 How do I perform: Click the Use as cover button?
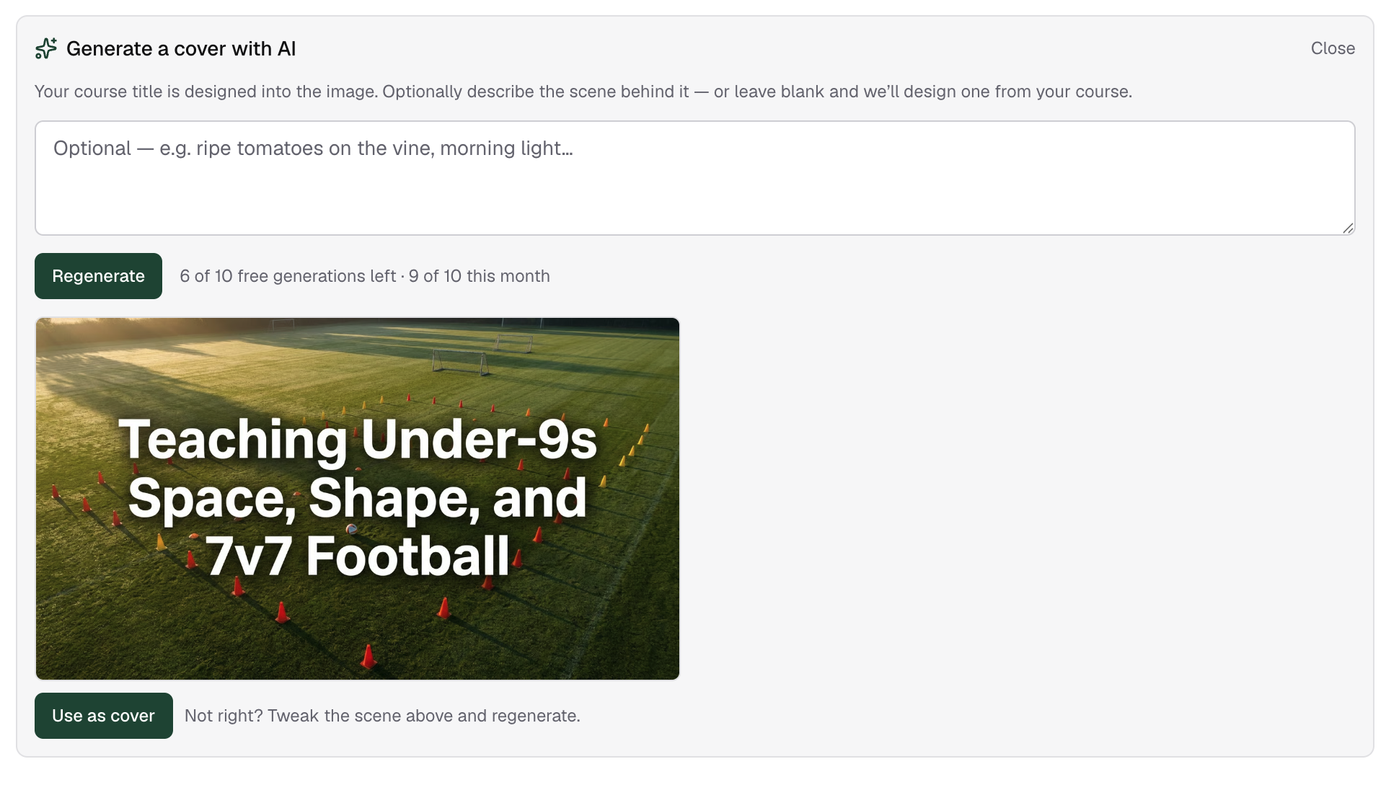pos(103,716)
